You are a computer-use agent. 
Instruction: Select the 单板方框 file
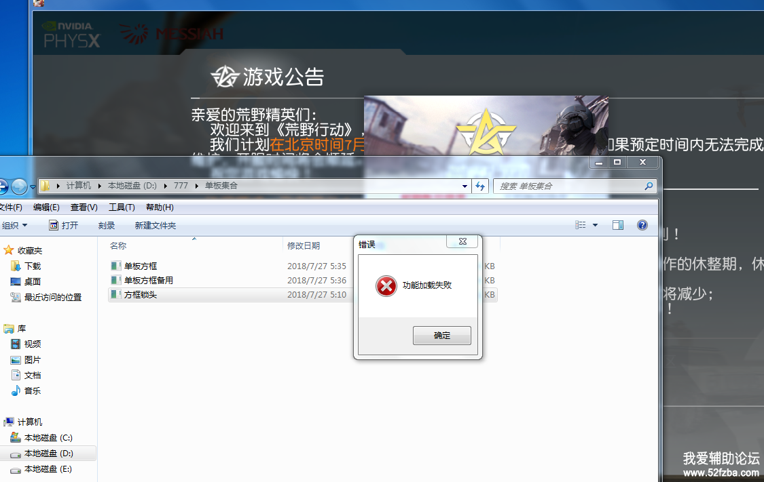(x=141, y=266)
